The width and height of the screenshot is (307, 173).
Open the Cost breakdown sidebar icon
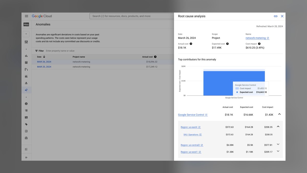26,69
